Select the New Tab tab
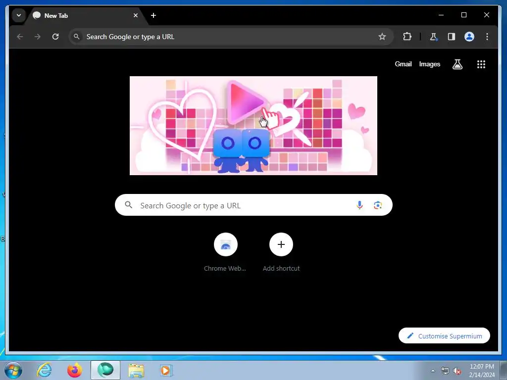 (86, 15)
